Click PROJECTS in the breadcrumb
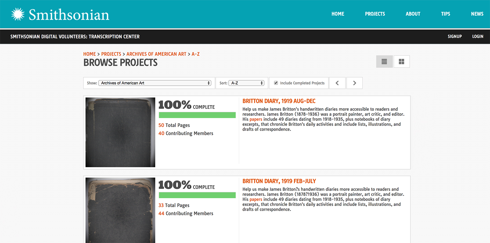490x243 pixels. (111, 54)
